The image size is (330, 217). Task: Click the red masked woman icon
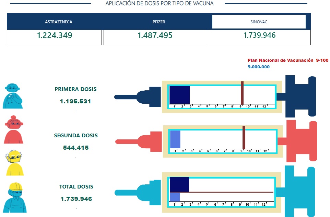pyautogui.click(x=14, y=129)
